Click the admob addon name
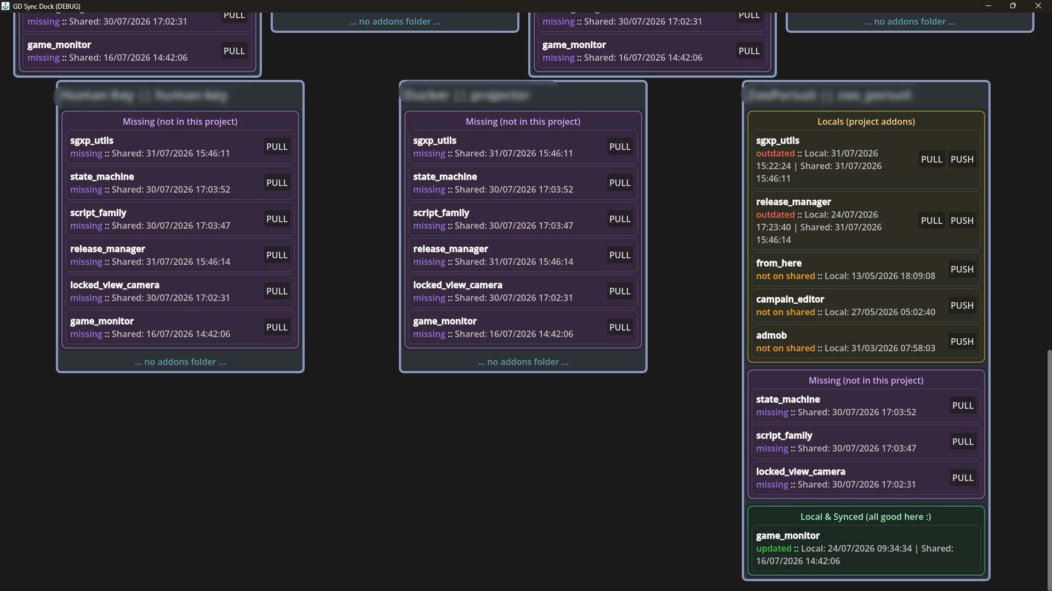1052x591 pixels. [771, 335]
